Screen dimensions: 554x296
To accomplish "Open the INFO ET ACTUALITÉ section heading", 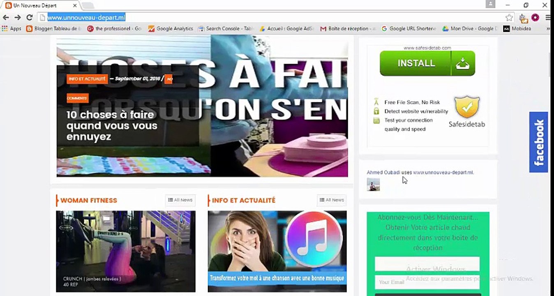I will 244,200.
